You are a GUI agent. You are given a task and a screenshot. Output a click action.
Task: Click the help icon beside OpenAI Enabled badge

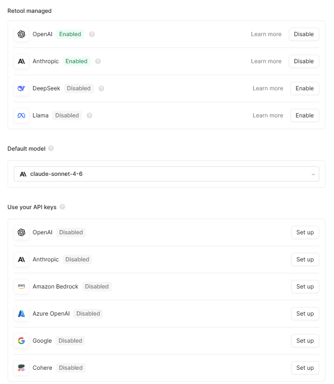(x=92, y=34)
